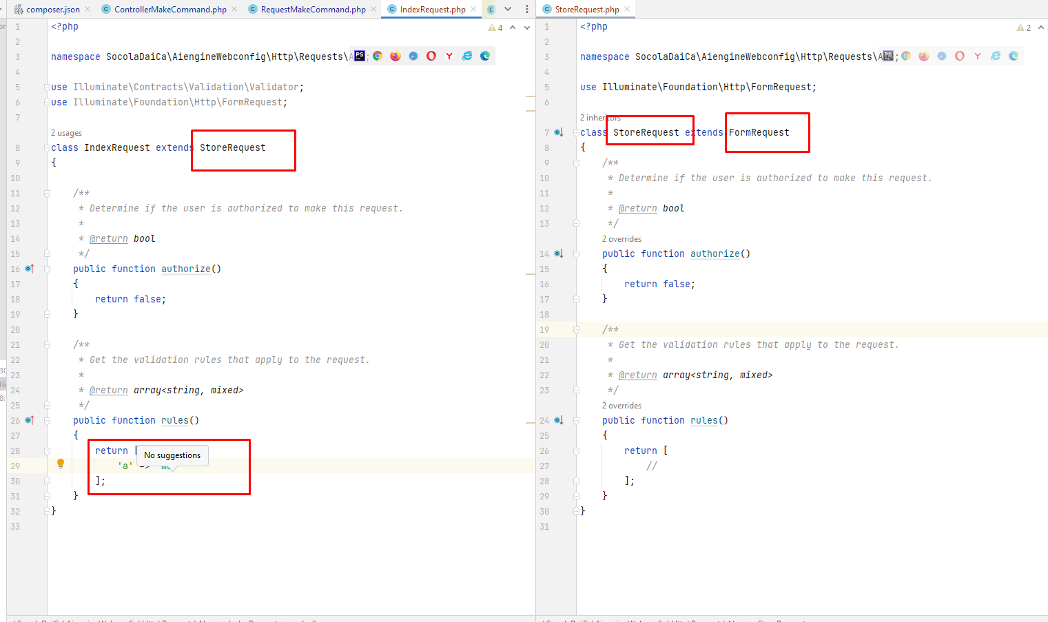
Task: Open the file in Internet Explorer
Action: coord(467,56)
